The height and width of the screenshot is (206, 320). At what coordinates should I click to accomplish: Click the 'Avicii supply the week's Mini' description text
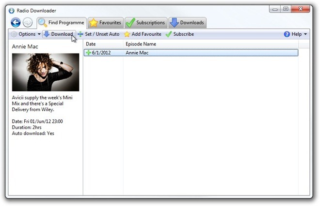42,98
